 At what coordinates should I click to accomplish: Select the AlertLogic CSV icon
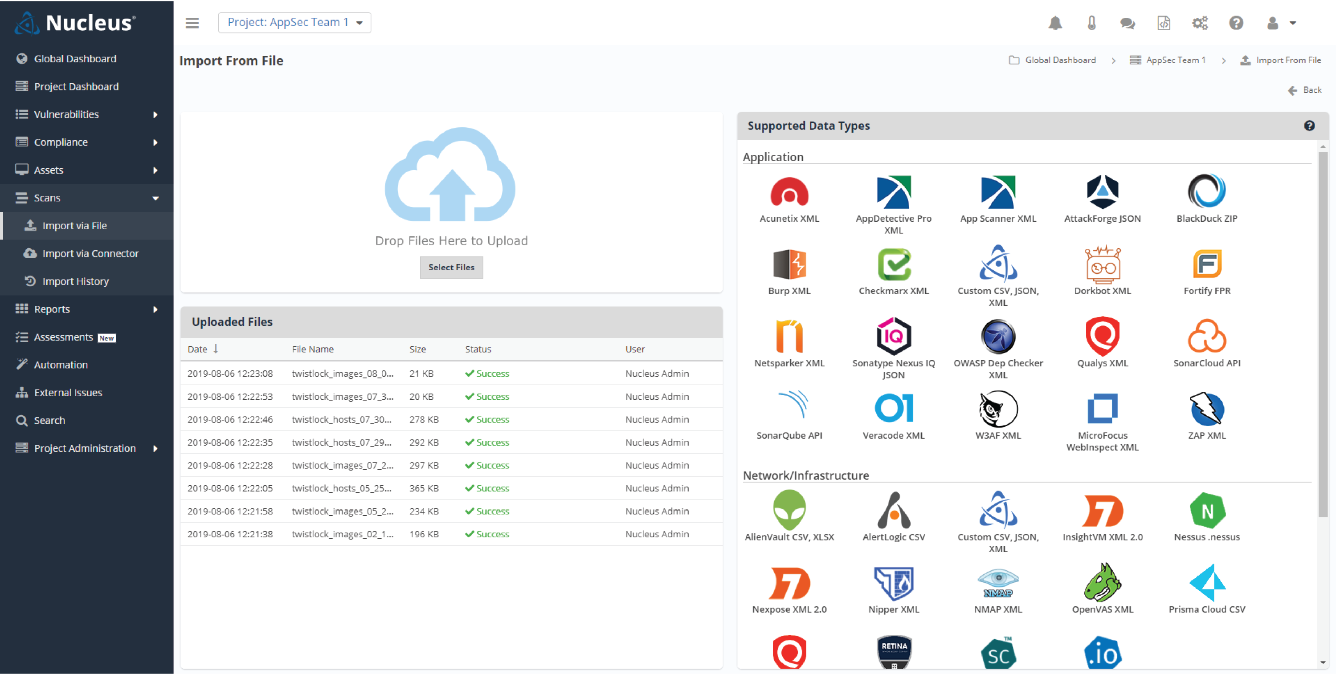coord(893,510)
